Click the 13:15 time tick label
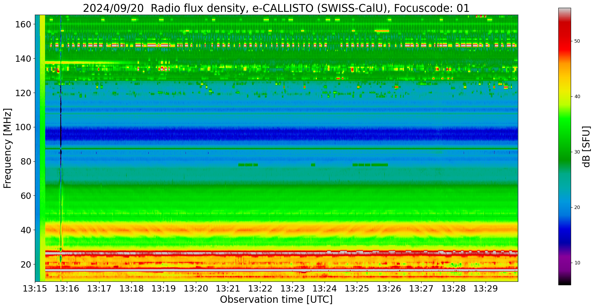Viewport: 595px width, 308px height. [x=35, y=288]
